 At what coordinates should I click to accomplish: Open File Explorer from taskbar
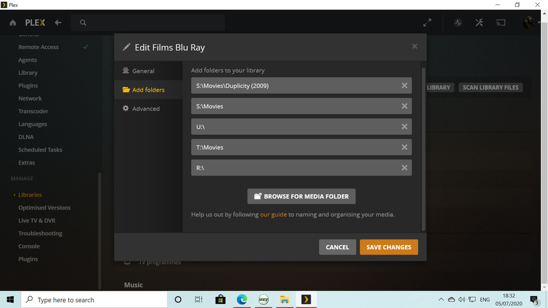tap(285, 300)
